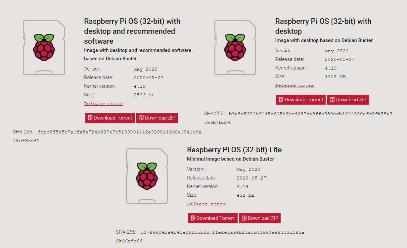Click SD card image beside Raspberry Pi OS with desktop
Screen dimensions: 407x248
click(235, 47)
